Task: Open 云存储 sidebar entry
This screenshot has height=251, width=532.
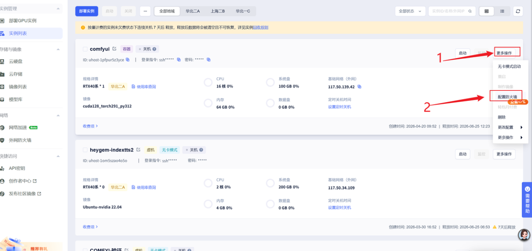Action: [x=16, y=74]
